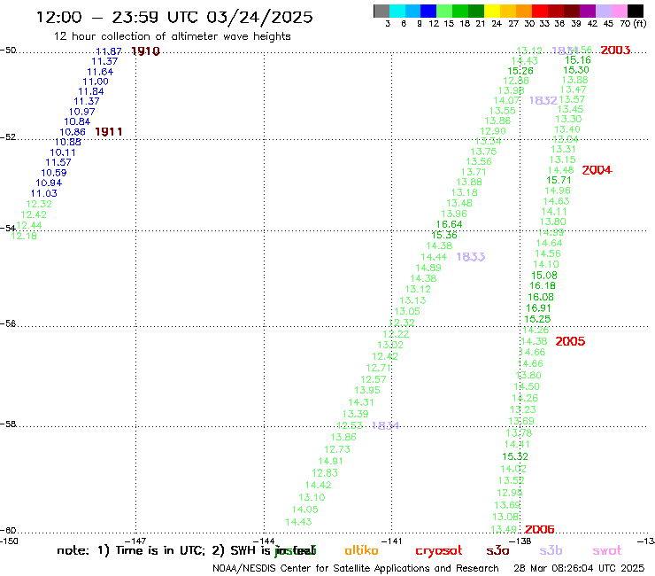The height and width of the screenshot is (576, 655).
Task: Select the light green 15 ft swatch
Action: click(x=444, y=11)
